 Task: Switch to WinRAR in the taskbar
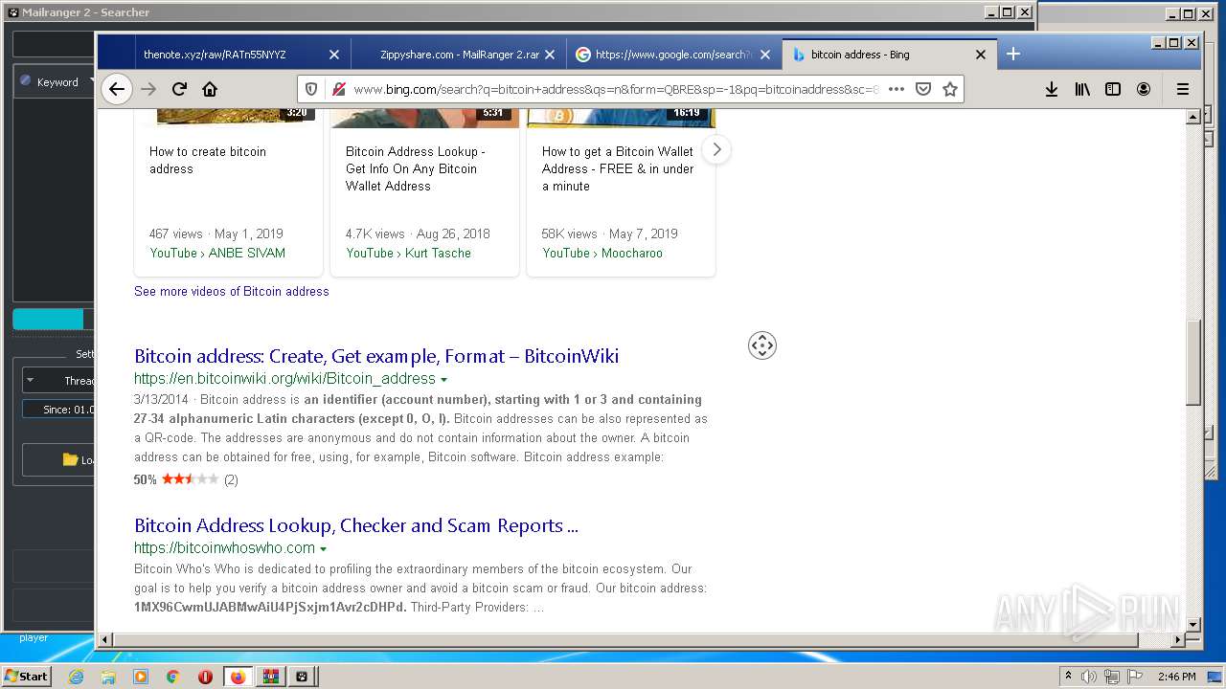(270, 677)
